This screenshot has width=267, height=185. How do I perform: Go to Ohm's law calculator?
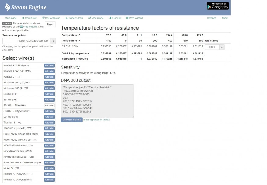point(29,18)
